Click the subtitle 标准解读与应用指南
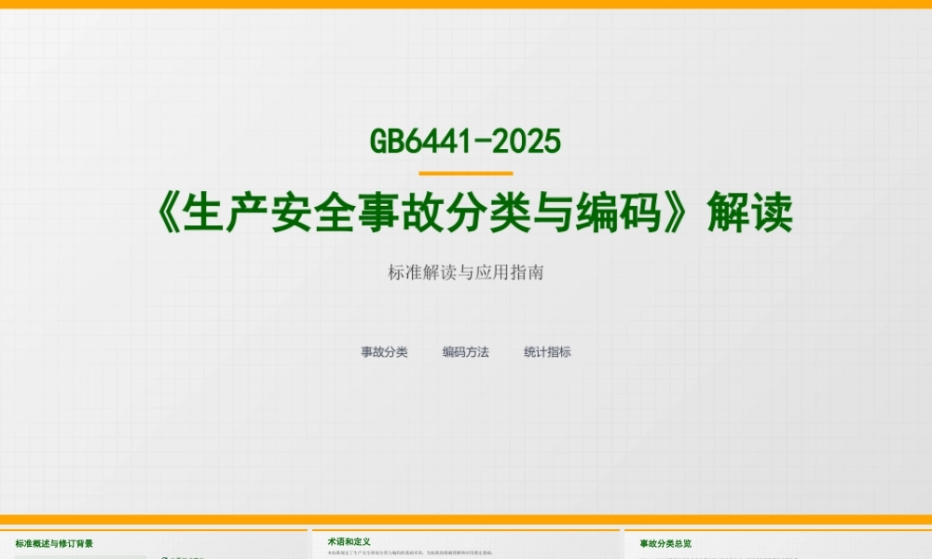This screenshot has width=932, height=559. pos(465,272)
